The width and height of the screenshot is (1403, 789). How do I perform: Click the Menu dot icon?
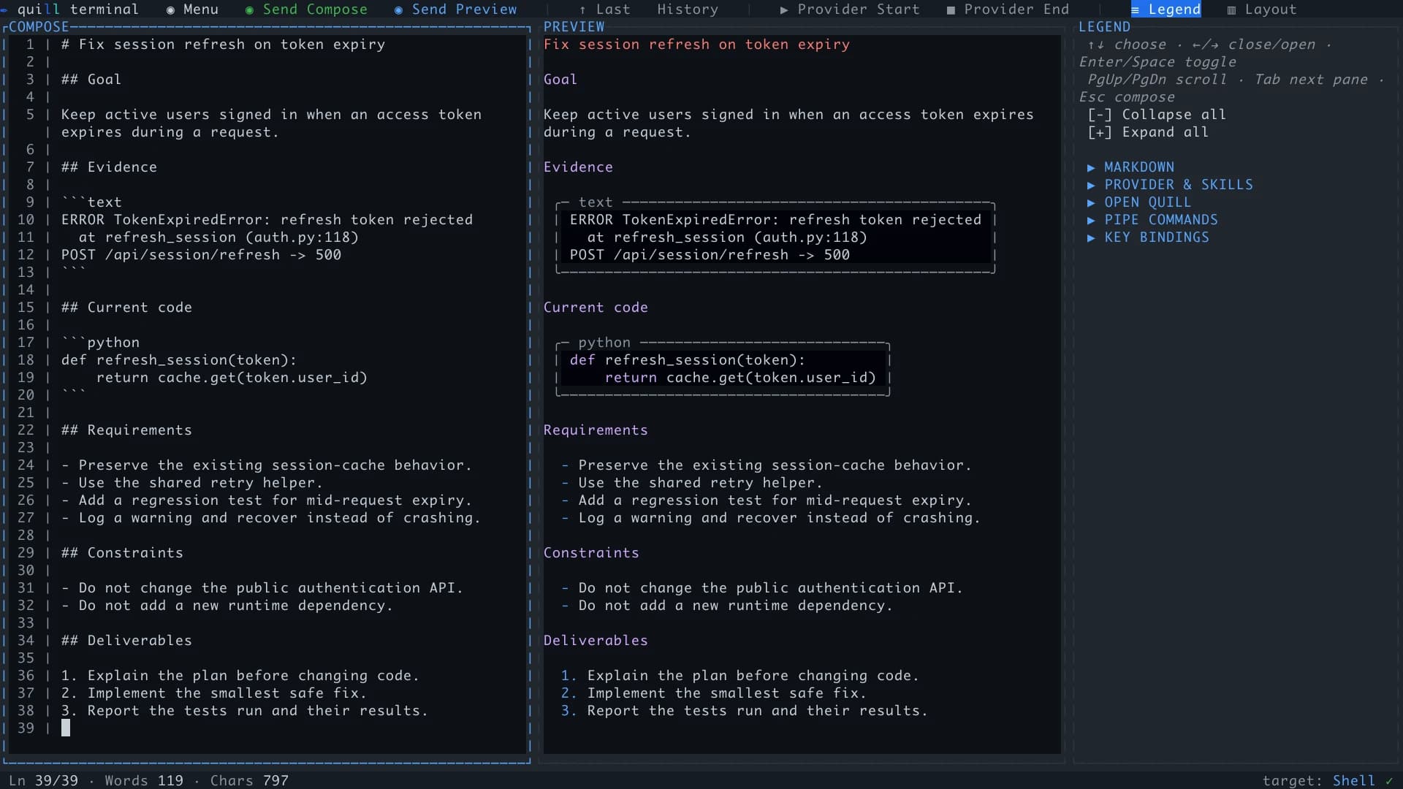click(170, 10)
